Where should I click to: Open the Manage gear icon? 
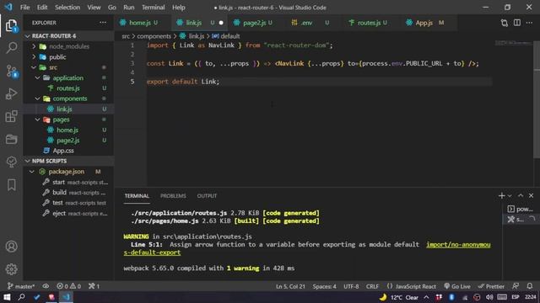click(11, 269)
